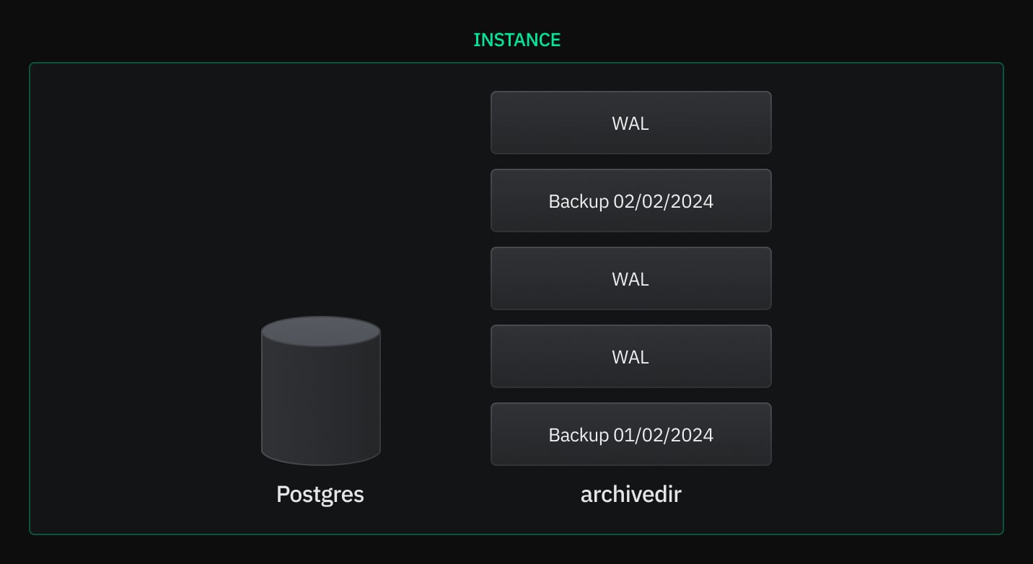
Task: Click the lighter top cap of the cylinder
Action: click(320, 332)
